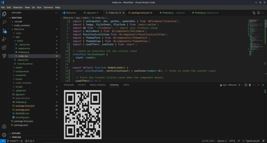Create a new terminal with plus icon
This screenshot has width=267, height=143.
pos(239,85)
